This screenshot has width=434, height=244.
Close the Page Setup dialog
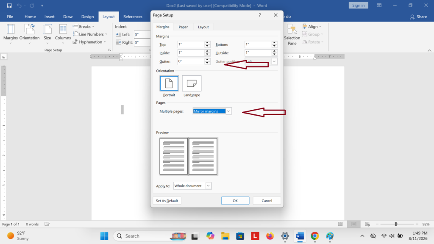(x=275, y=15)
